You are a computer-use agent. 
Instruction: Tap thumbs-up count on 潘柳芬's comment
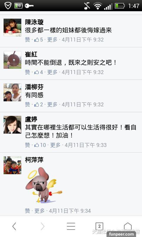[x=39, y=105]
